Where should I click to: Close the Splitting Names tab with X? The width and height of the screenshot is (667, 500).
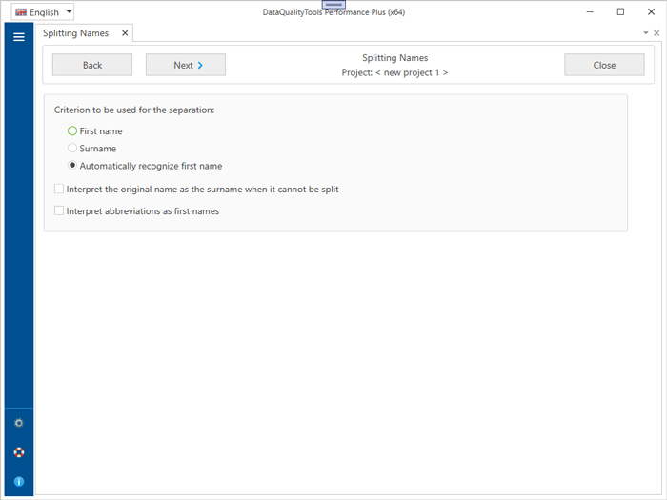point(124,33)
